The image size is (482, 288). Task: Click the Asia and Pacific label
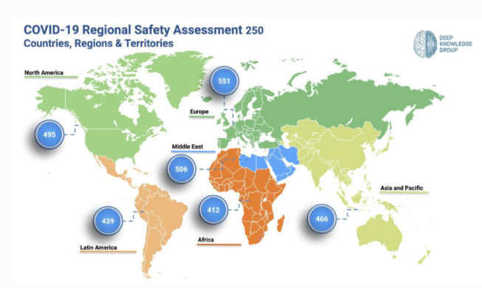402,188
